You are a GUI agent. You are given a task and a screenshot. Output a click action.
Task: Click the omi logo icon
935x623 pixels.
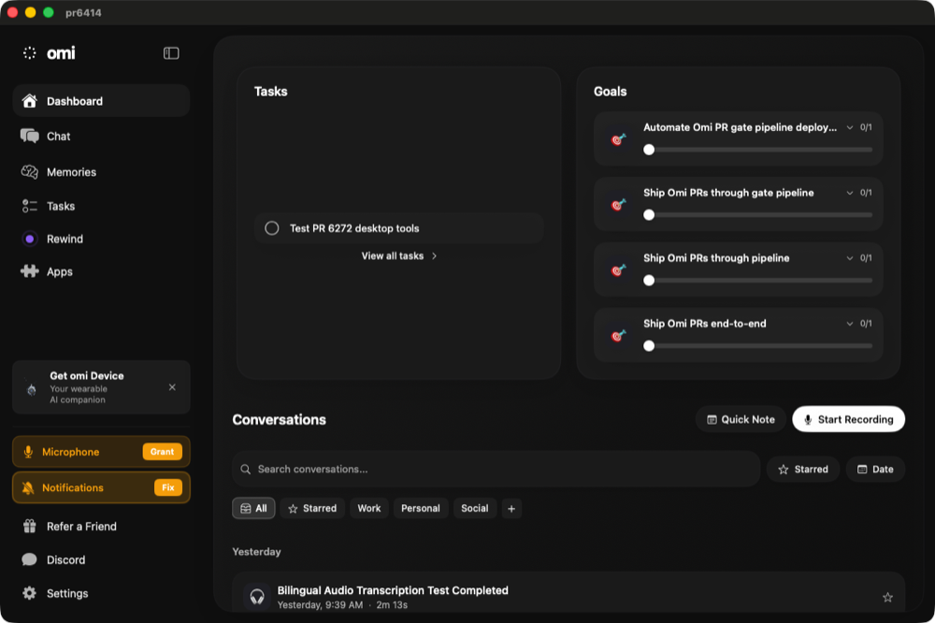[29, 53]
